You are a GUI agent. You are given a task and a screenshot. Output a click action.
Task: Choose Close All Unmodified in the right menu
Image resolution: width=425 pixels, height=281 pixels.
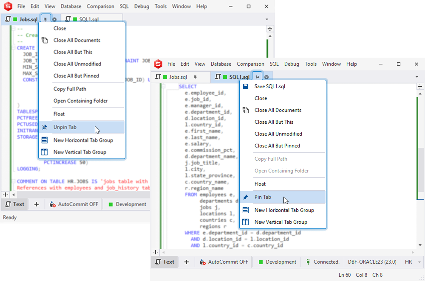(x=283, y=134)
